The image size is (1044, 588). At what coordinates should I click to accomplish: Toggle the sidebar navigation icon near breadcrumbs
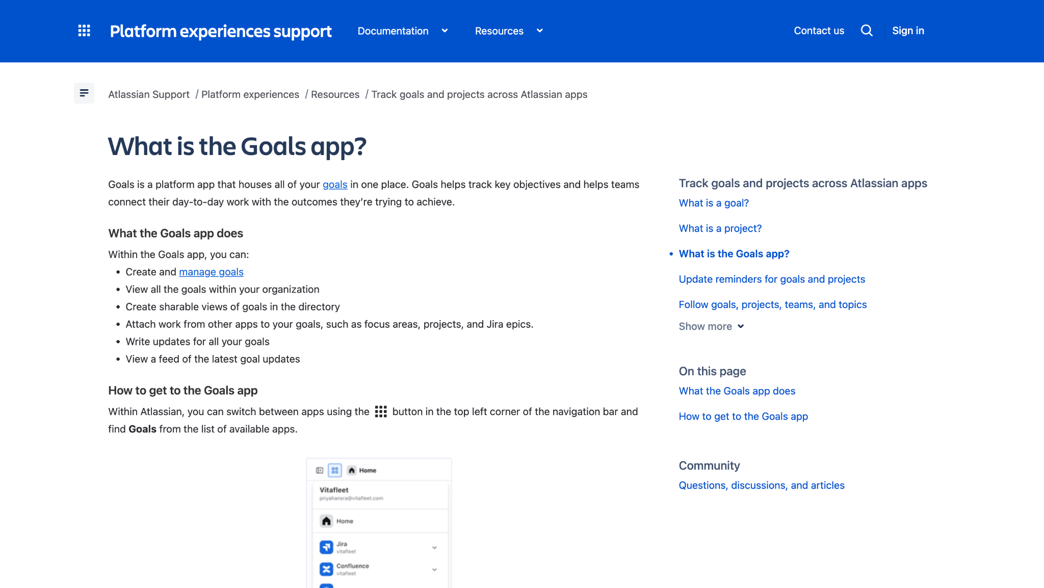pyautogui.click(x=84, y=93)
